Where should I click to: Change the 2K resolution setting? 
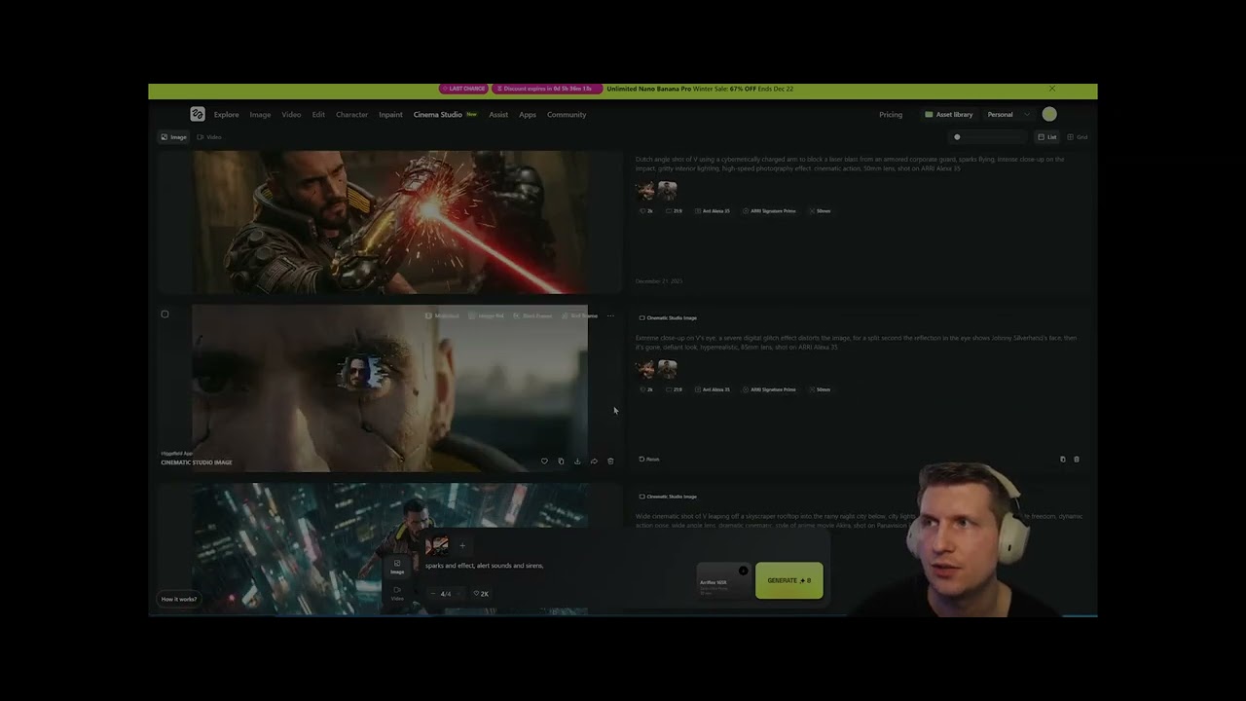pos(482,594)
